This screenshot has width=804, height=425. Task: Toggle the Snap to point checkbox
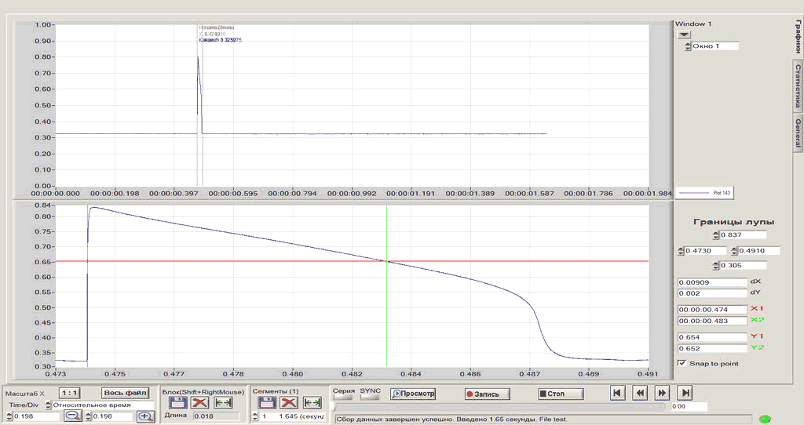click(x=682, y=363)
